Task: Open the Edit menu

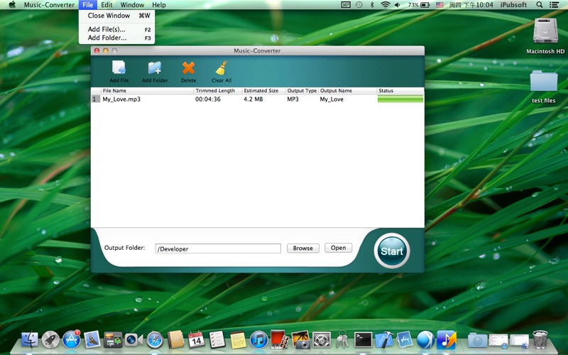Action: tap(106, 5)
